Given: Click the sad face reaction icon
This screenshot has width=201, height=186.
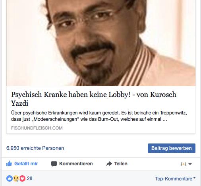Looking at the screenshot, I should click(16, 178).
